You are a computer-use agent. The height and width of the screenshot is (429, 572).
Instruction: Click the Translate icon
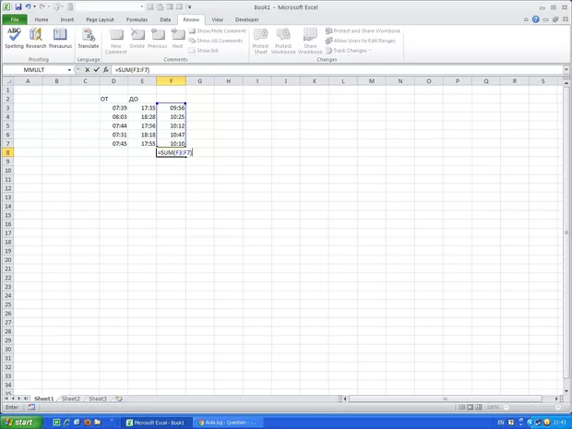point(89,37)
